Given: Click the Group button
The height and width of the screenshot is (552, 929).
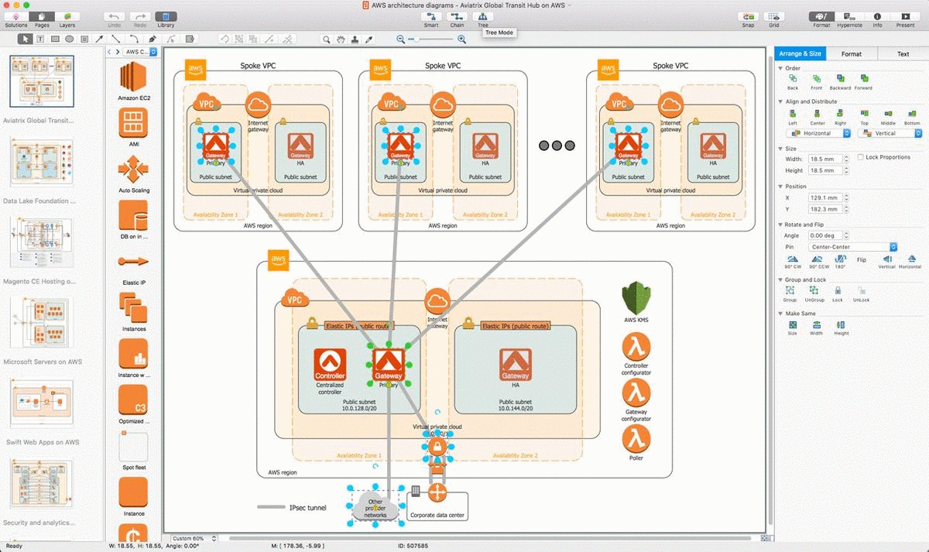Looking at the screenshot, I should [790, 293].
